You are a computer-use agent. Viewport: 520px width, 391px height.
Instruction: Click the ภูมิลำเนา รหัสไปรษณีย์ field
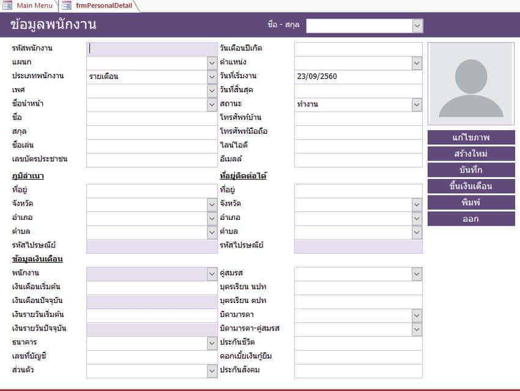click(152, 246)
